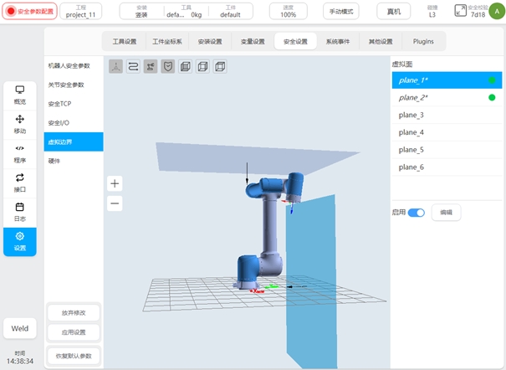The width and height of the screenshot is (506, 370).
Task: Select plane_3 in the virtual plane list
Action: coord(411,115)
